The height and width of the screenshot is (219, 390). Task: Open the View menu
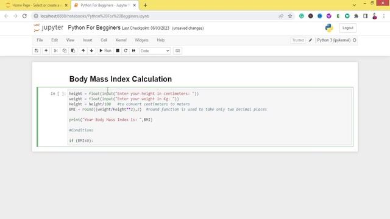point(70,40)
